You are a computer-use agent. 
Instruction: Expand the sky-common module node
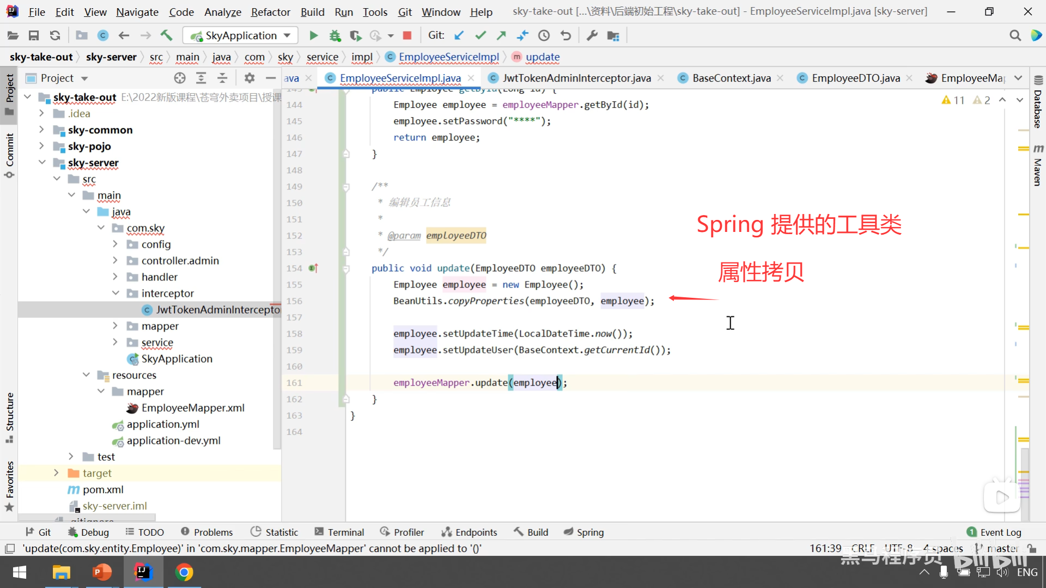coord(41,130)
